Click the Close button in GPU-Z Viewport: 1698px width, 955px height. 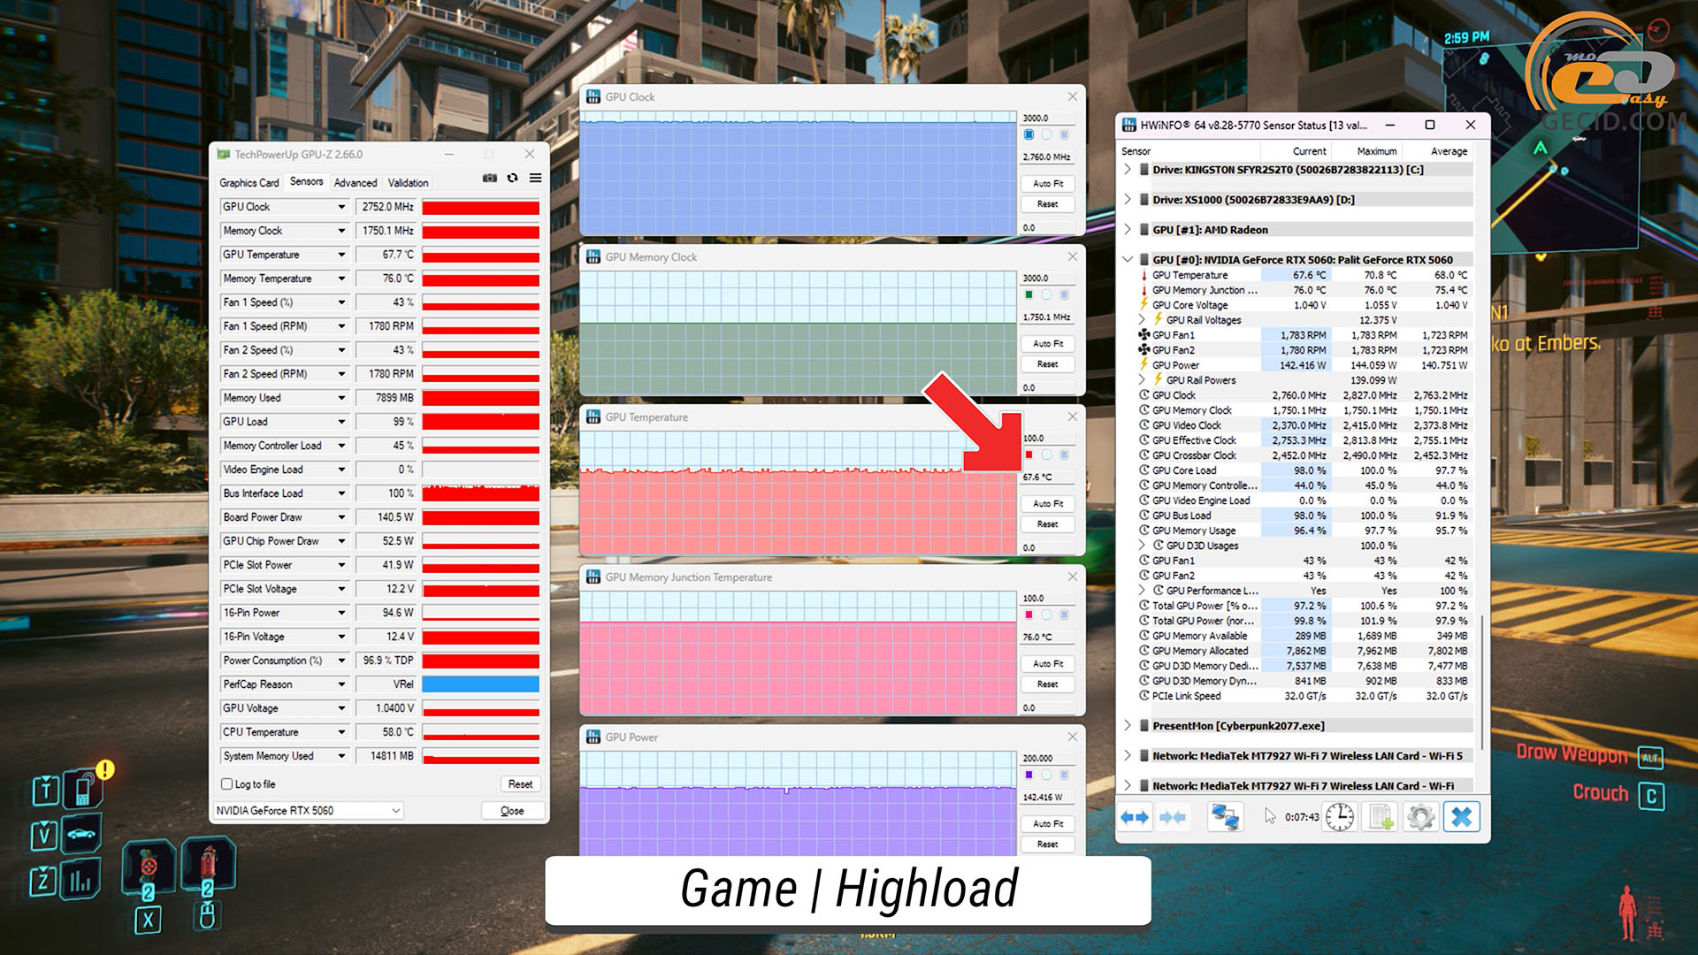point(512,811)
